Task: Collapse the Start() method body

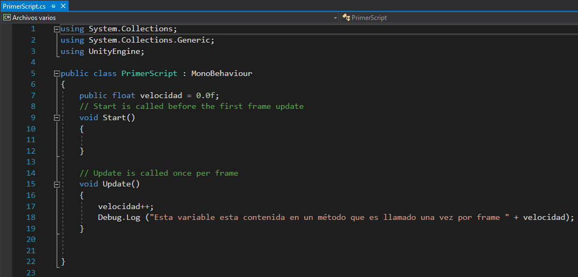Action: [x=57, y=117]
